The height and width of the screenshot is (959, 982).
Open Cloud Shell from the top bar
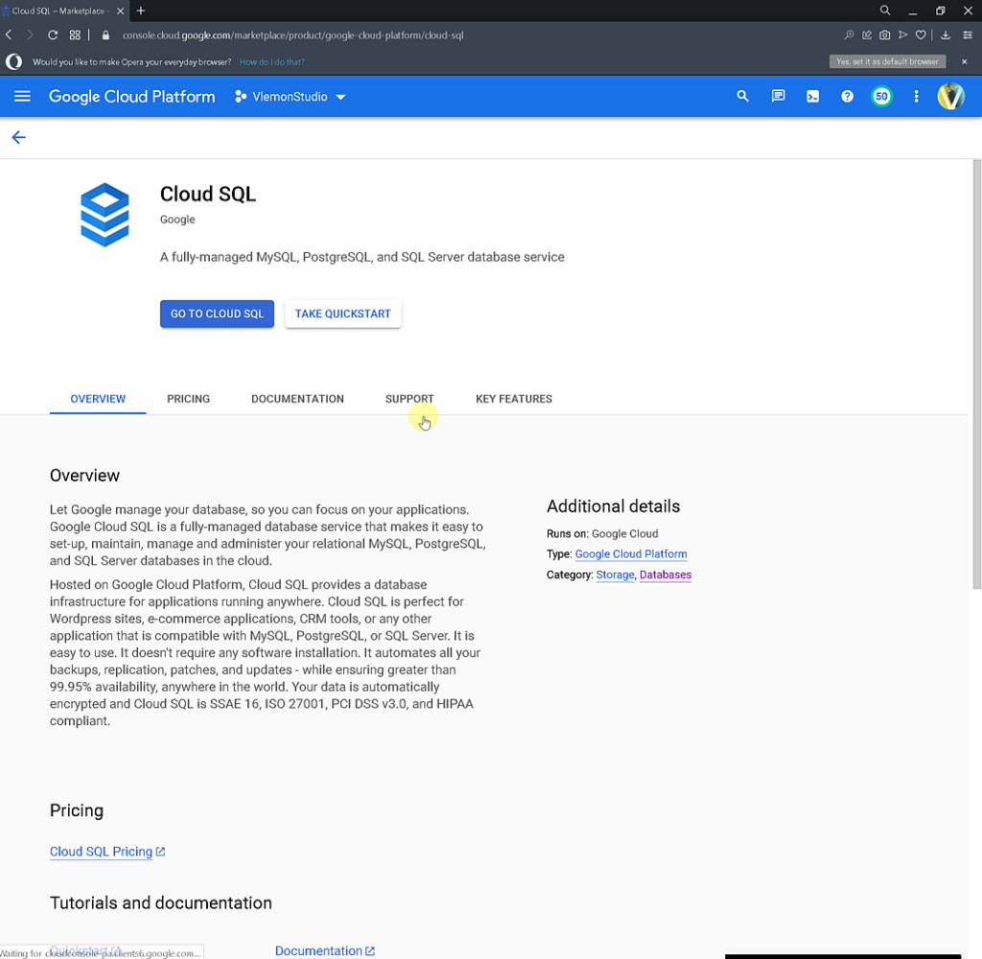(812, 96)
